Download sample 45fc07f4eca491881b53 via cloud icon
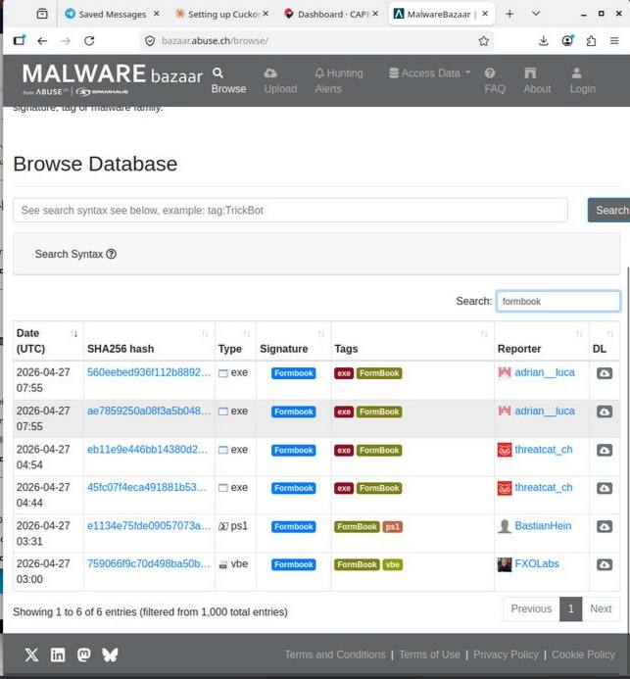 point(605,488)
